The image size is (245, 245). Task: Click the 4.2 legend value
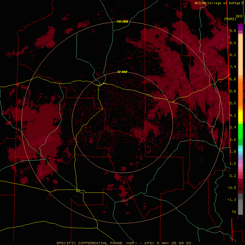[233, 115]
